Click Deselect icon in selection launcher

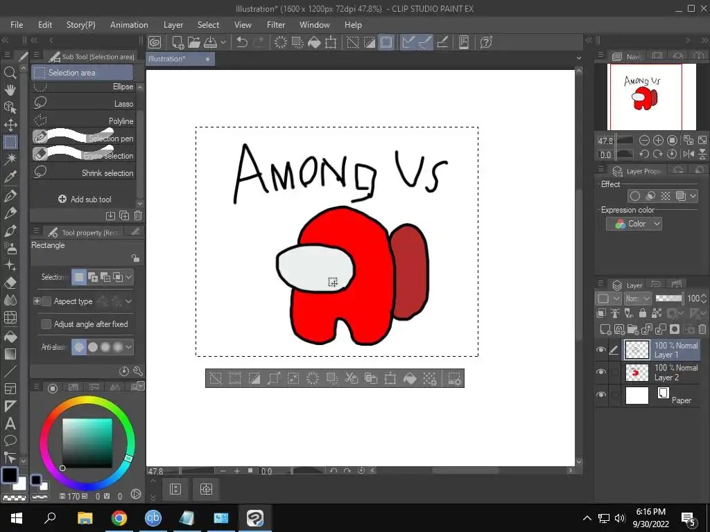216,378
